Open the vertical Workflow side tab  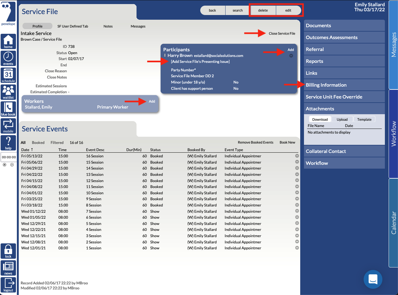pyautogui.click(x=394, y=134)
